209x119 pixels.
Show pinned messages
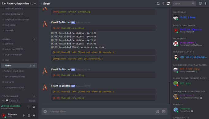[163, 3]
